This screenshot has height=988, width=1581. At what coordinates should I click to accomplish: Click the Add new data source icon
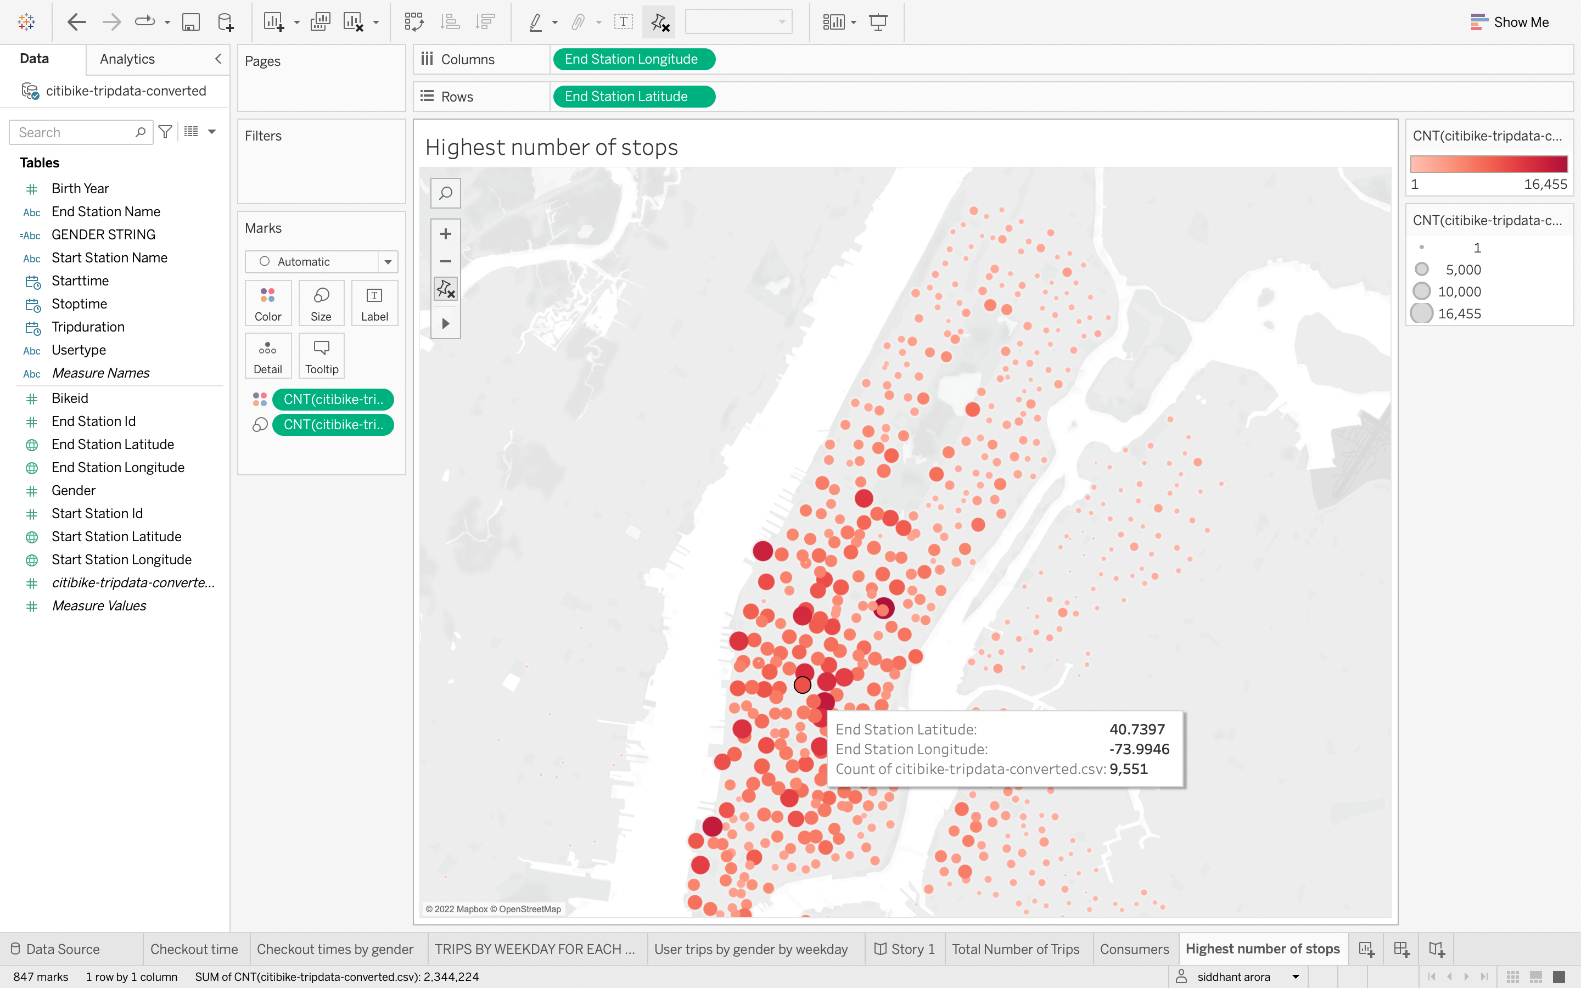coord(226,22)
